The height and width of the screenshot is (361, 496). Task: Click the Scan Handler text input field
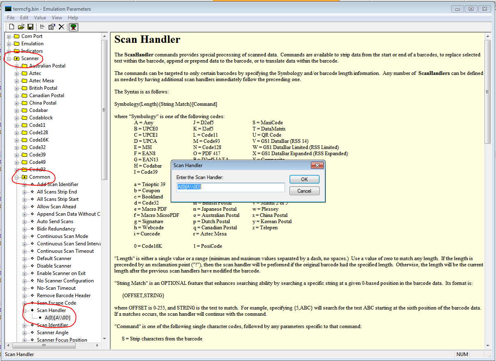230,187
